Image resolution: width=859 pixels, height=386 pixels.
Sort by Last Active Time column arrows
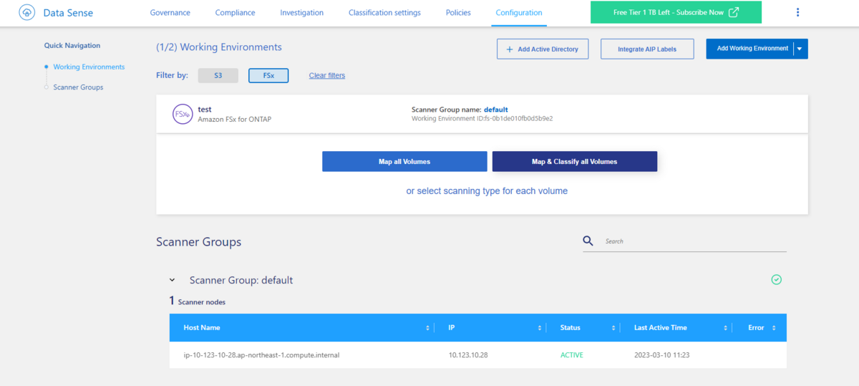[725, 328]
